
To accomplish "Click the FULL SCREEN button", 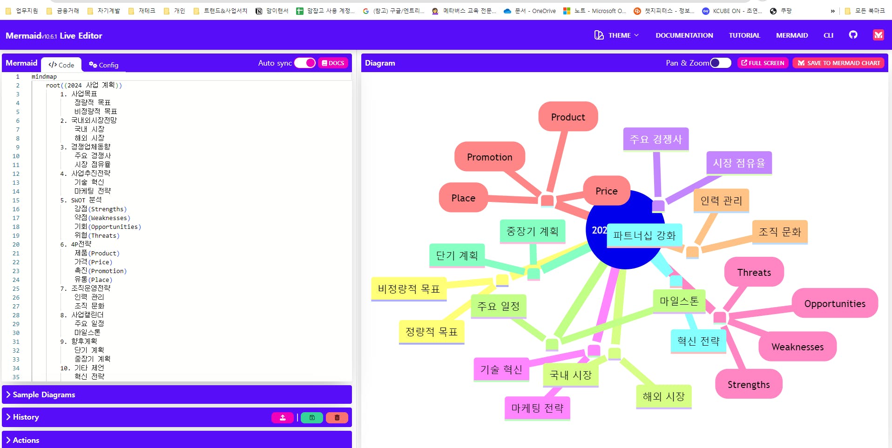I will pos(763,63).
